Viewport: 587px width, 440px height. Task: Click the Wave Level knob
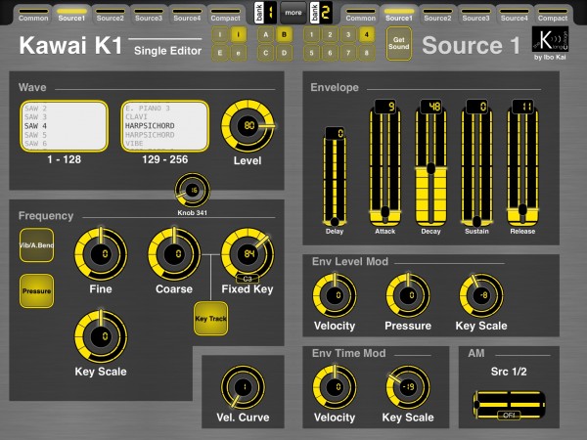pyautogui.click(x=248, y=126)
